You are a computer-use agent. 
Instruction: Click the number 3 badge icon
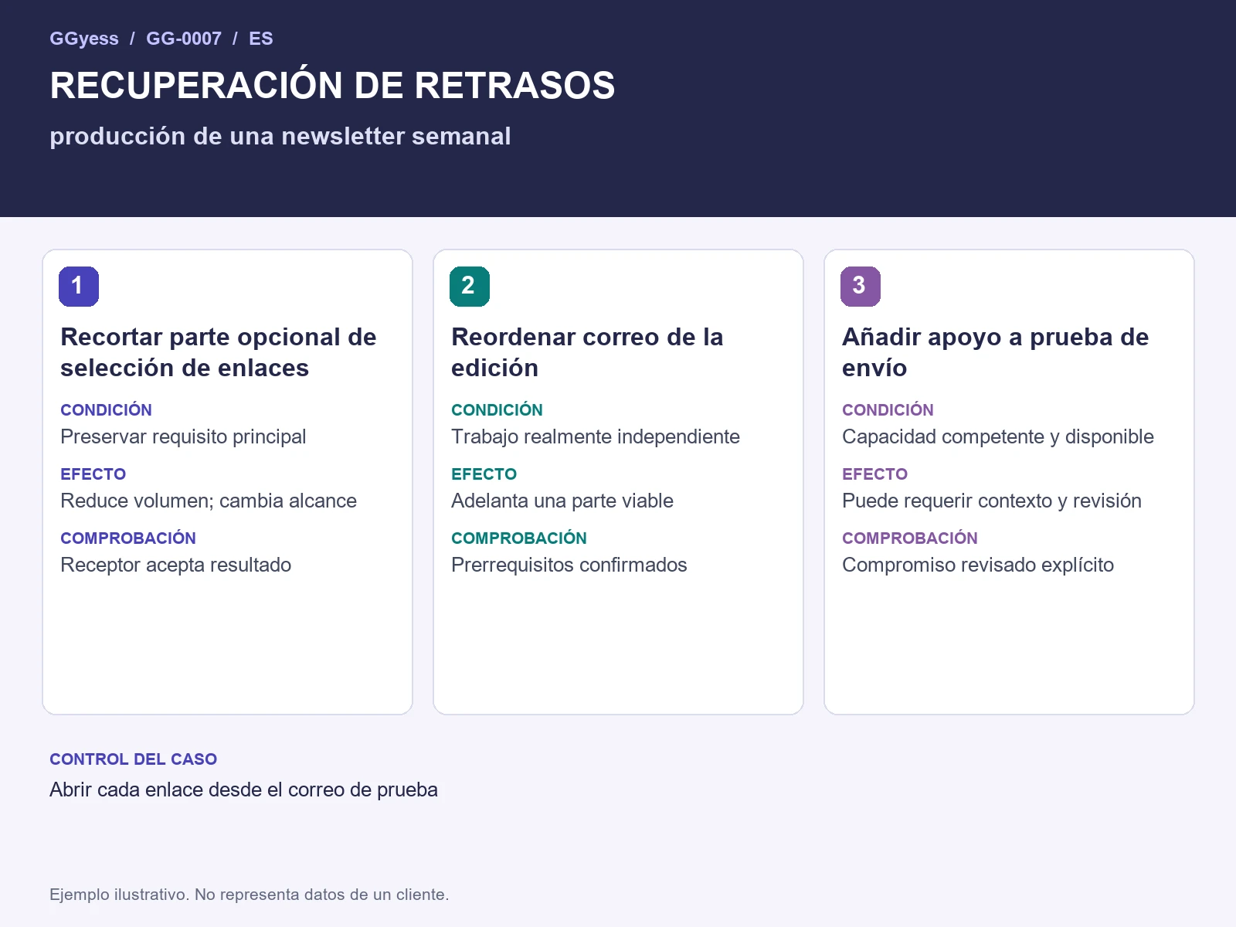(861, 287)
